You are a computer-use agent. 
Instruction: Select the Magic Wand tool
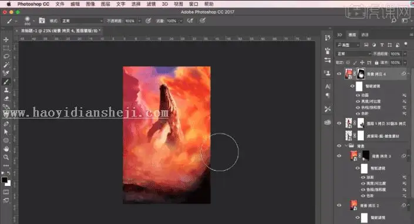coord(6,65)
